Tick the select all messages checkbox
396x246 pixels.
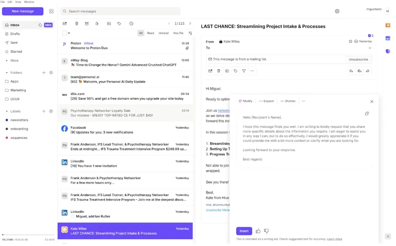click(65, 33)
